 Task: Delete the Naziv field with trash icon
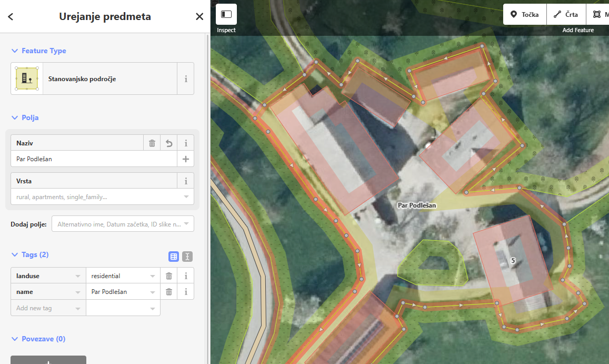pyautogui.click(x=152, y=143)
